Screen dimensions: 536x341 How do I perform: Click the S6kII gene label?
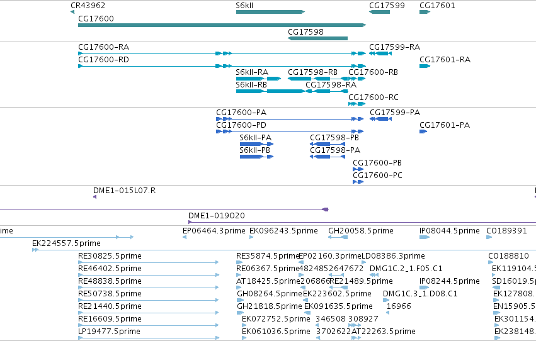point(244,6)
